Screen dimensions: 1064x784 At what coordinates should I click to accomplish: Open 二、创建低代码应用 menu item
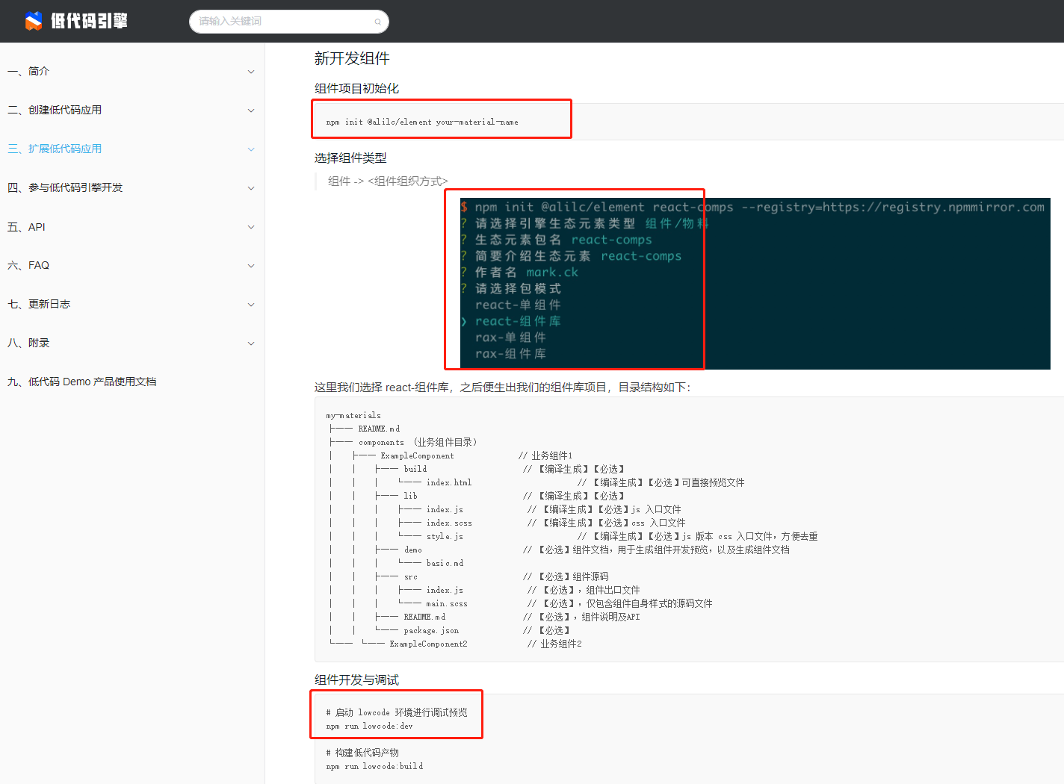(55, 110)
